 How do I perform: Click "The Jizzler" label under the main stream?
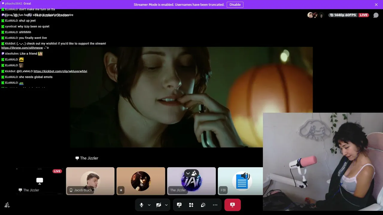(x=89, y=158)
